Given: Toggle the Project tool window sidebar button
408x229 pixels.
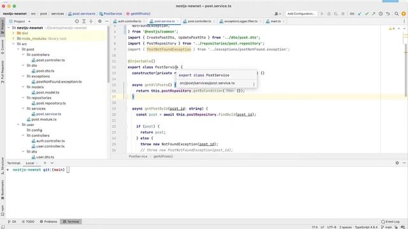Looking at the screenshot, I should 3,27.
